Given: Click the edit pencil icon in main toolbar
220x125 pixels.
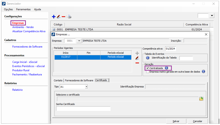Looking at the screenshot, I should pos(59,17).
